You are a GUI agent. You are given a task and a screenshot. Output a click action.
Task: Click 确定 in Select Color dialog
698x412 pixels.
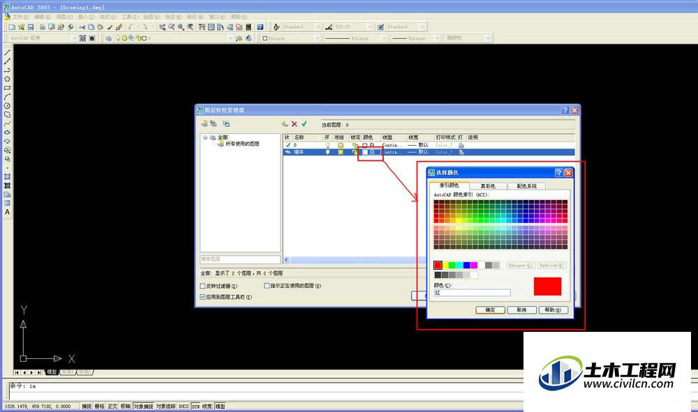click(490, 310)
